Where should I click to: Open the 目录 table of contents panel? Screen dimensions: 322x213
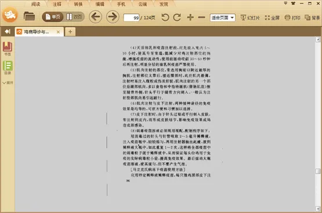pyautogui.click(x=8, y=68)
